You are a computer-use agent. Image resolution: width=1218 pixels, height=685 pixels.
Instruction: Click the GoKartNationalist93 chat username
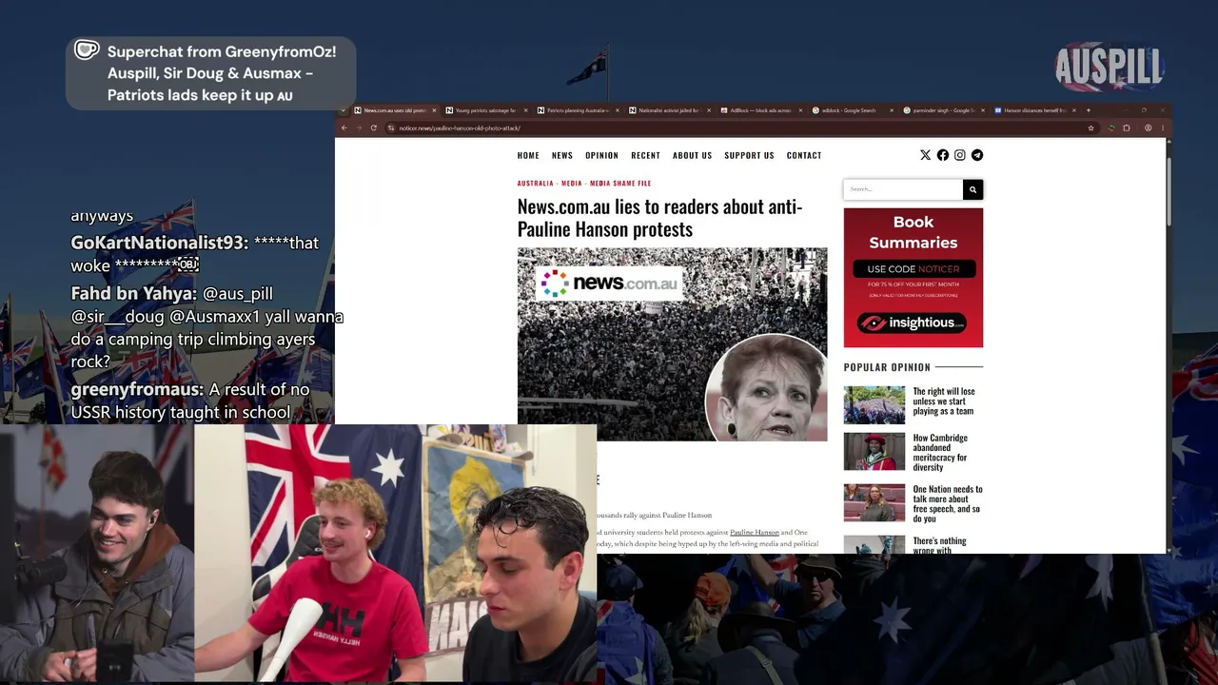160,243
